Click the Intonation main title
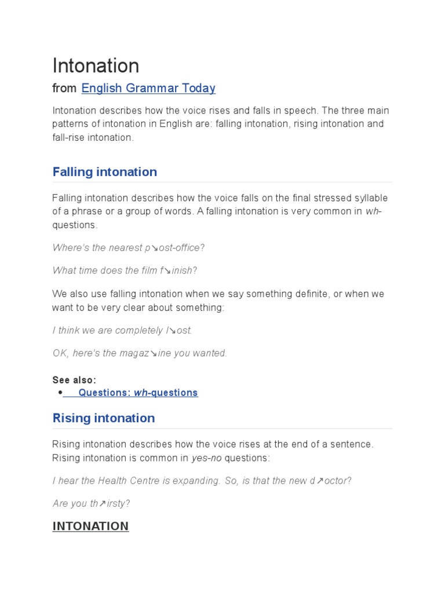The width and height of the screenshot is (445, 593). pyautogui.click(x=96, y=65)
